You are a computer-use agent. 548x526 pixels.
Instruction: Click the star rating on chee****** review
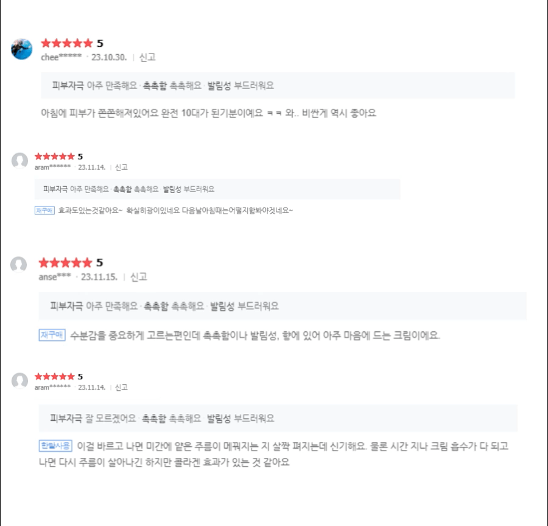click(66, 43)
